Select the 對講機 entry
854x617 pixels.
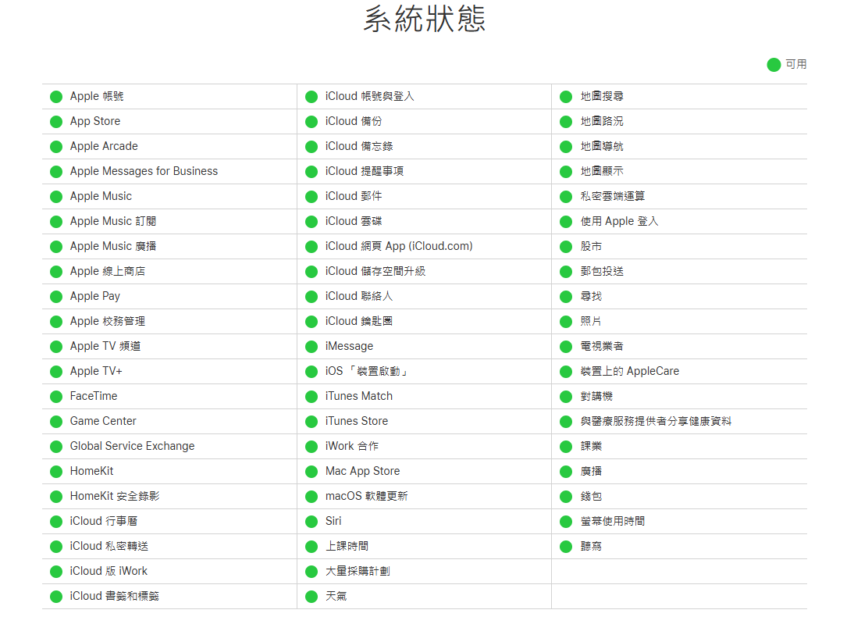[x=597, y=396]
